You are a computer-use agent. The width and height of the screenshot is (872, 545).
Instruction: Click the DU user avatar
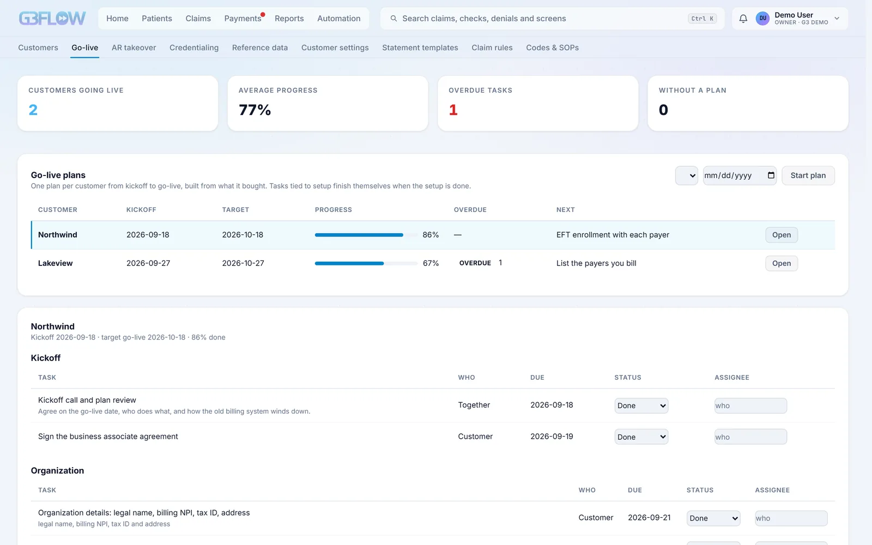coord(762,19)
